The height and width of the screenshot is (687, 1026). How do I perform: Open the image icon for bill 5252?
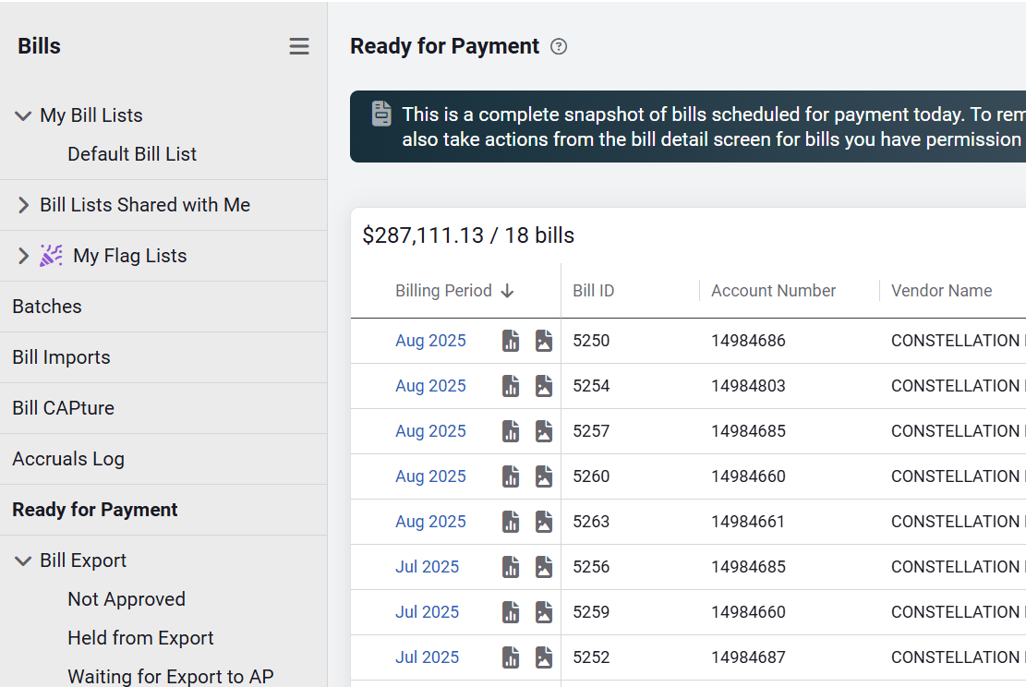[x=544, y=657]
